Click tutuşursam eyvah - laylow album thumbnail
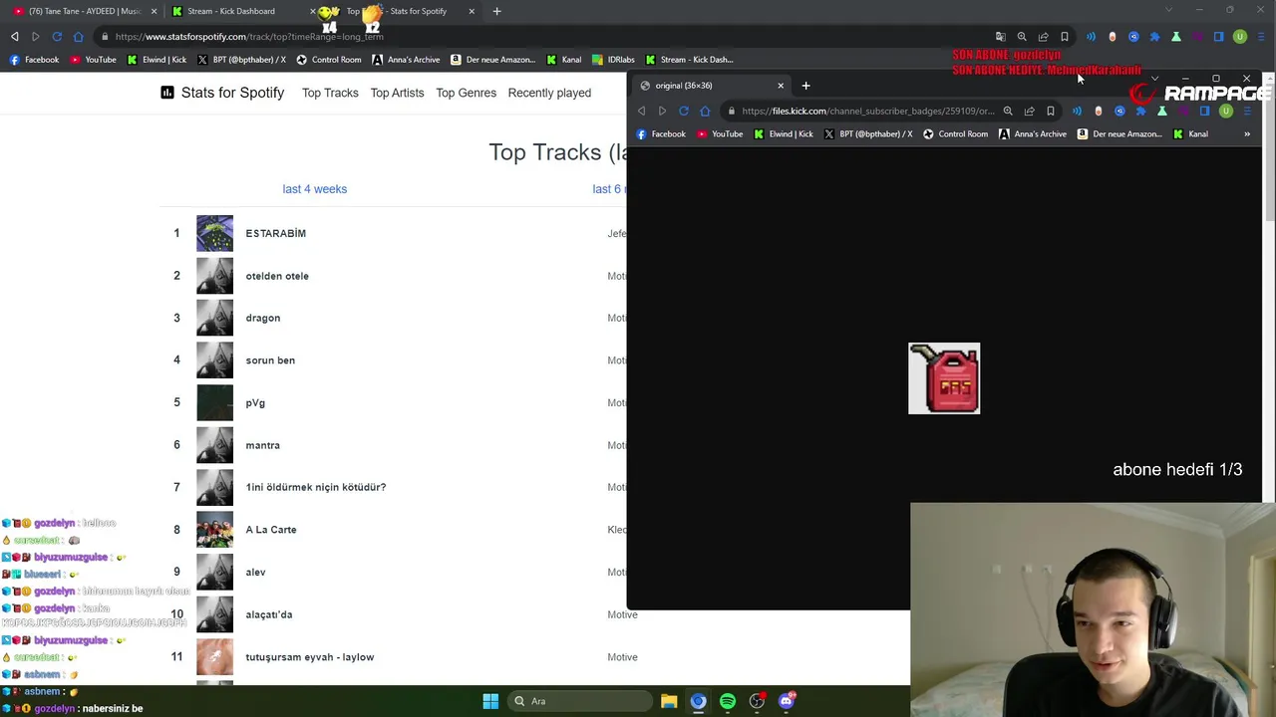 coord(214,657)
